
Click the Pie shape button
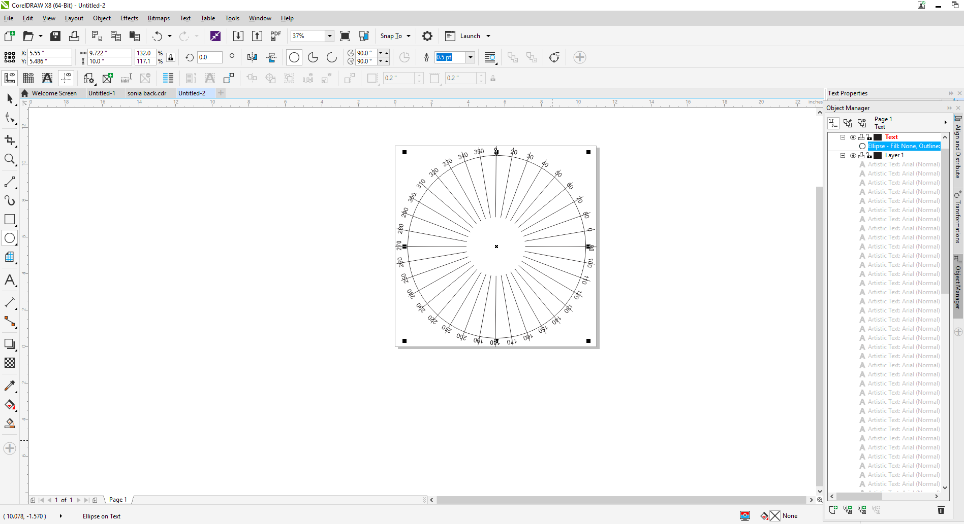(x=313, y=57)
